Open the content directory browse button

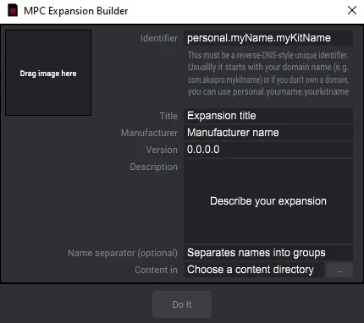(339, 270)
